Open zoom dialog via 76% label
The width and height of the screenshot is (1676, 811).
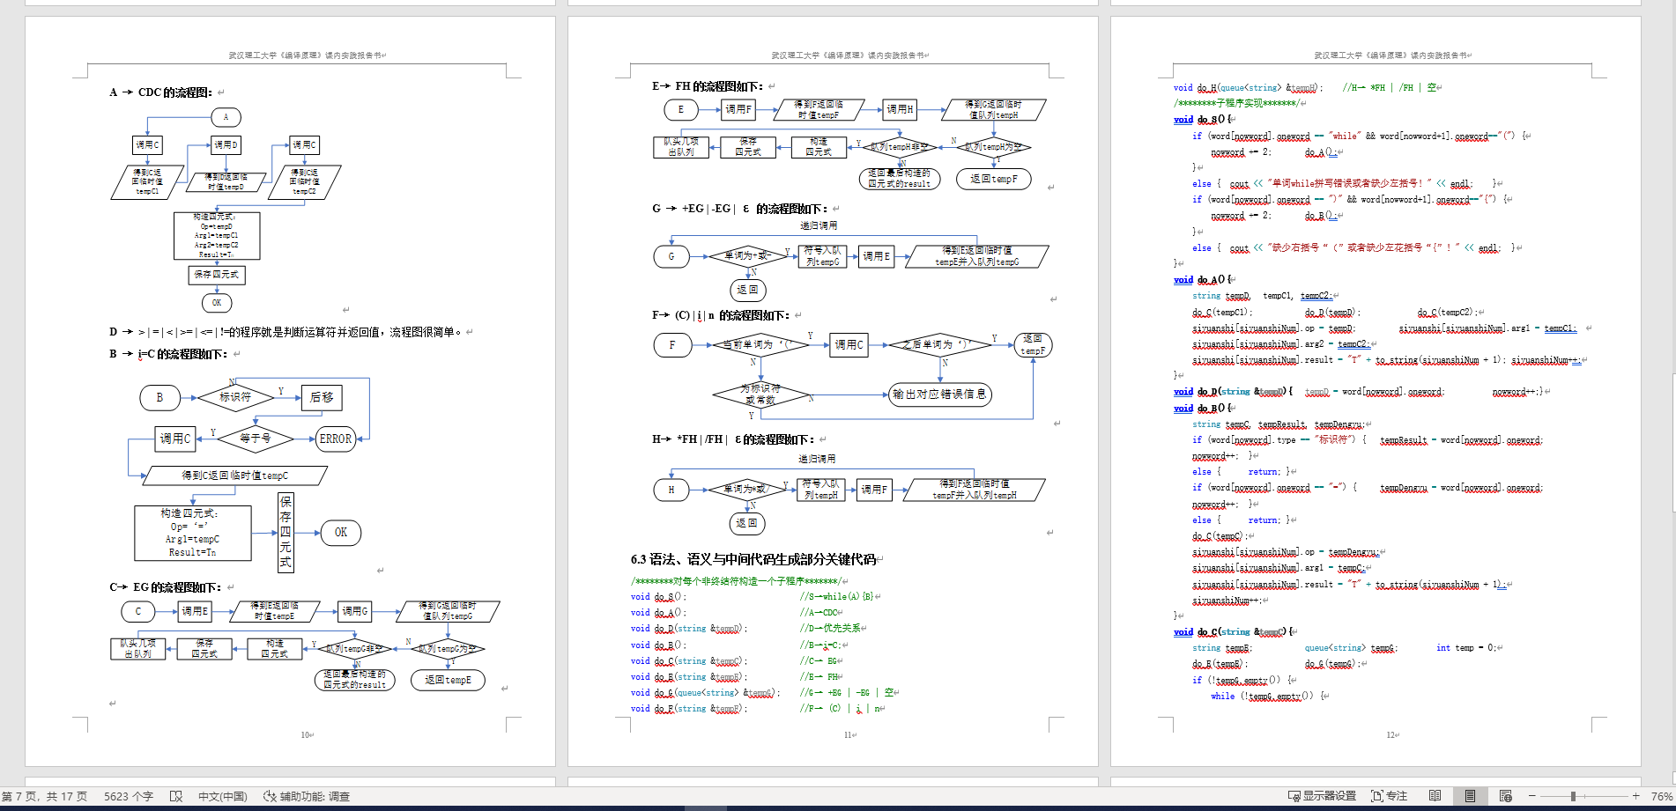pyautogui.click(x=1661, y=796)
